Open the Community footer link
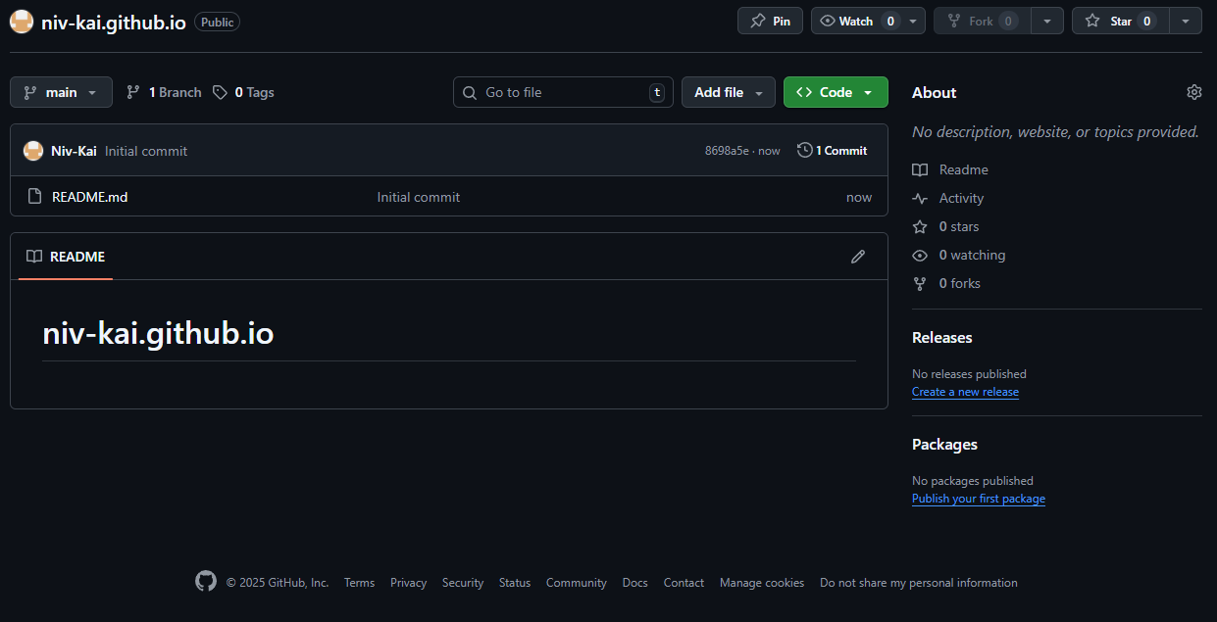 click(x=577, y=583)
